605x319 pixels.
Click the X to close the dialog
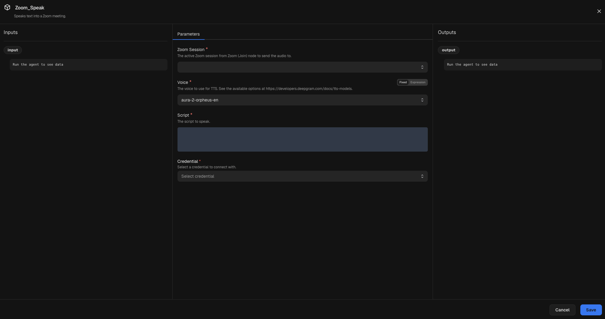pyautogui.click(x=599, y=11)
